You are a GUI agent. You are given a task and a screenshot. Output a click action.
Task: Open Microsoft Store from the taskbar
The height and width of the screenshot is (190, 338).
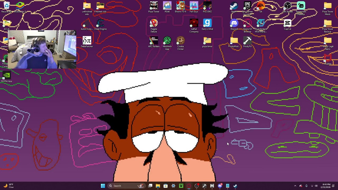(166, 186)
